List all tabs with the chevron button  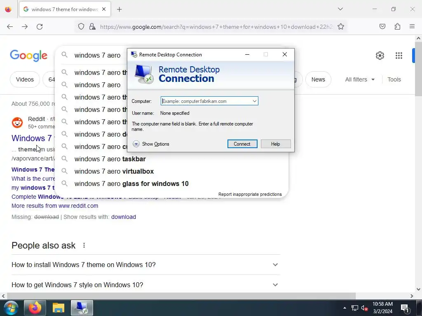[340, 9]
